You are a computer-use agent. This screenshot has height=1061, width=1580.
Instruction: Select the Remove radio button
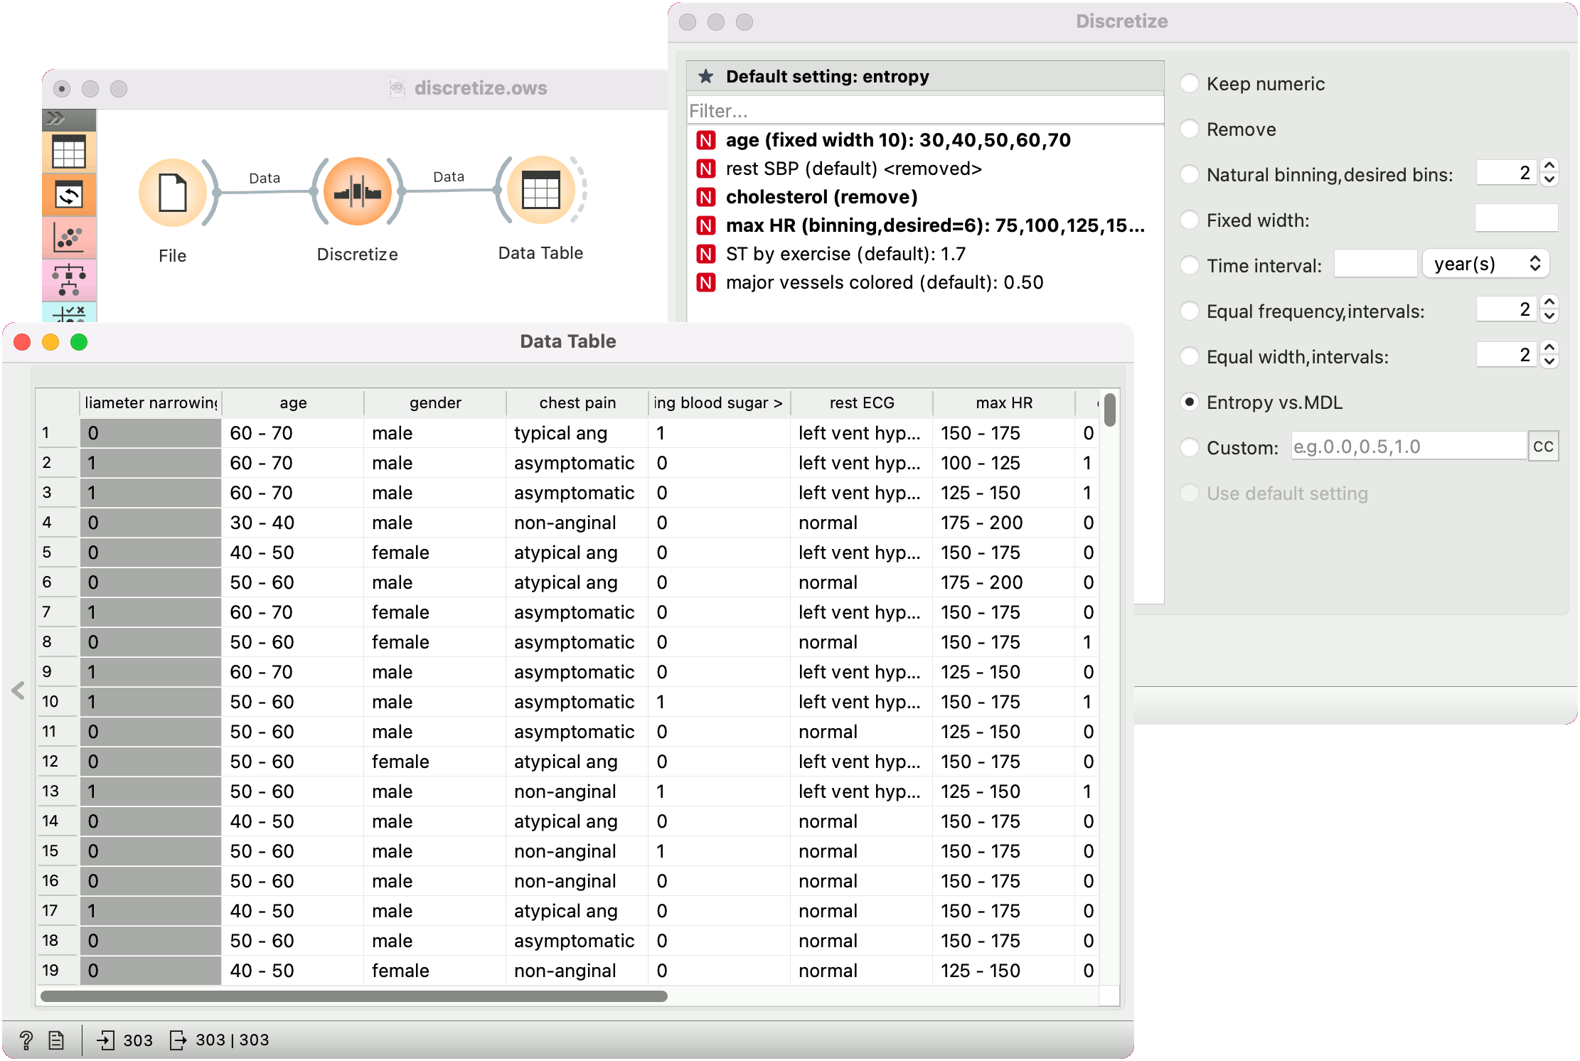(x=1190, y=129)
